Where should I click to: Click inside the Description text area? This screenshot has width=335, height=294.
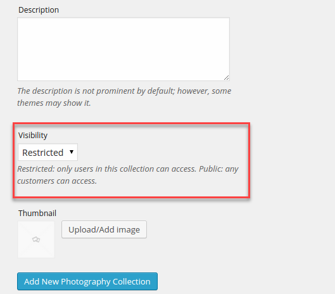coord(123,49)
